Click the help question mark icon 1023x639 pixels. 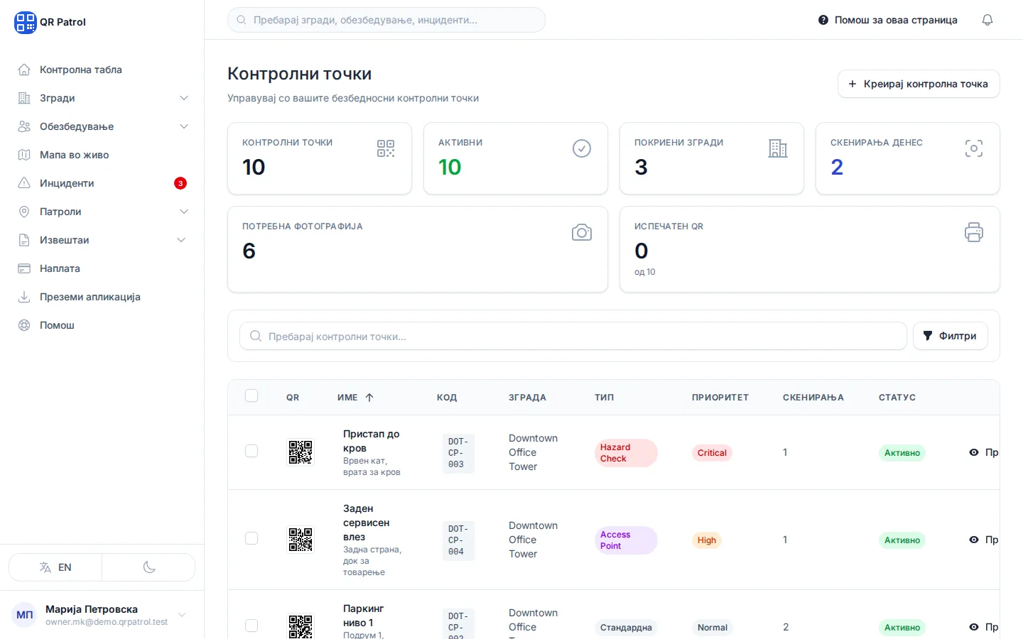click(823, 20)
